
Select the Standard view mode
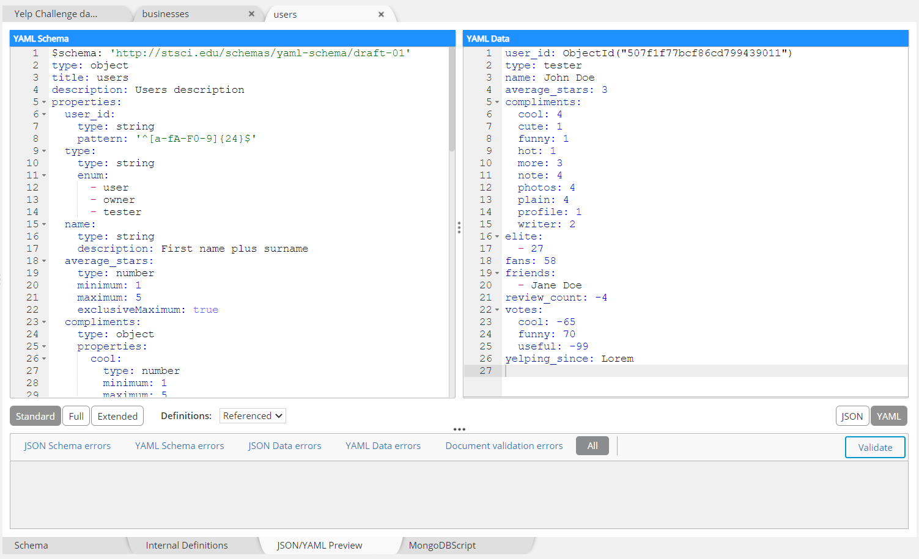(x=35, y=416)
